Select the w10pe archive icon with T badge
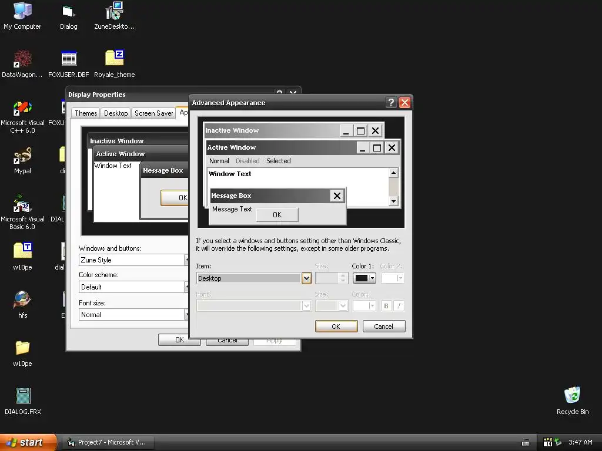The image size is (602, 451). (22, 256)
